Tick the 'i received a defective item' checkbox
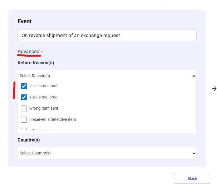217x186 pixels. 24,120
